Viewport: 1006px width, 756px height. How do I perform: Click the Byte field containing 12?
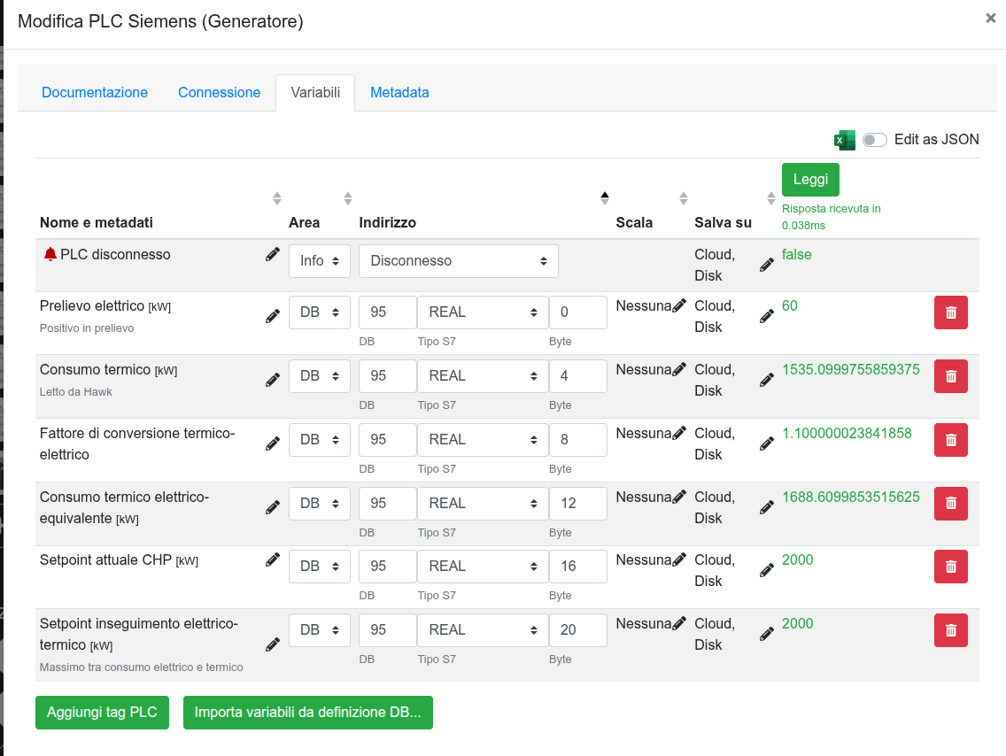coord(577,504)
